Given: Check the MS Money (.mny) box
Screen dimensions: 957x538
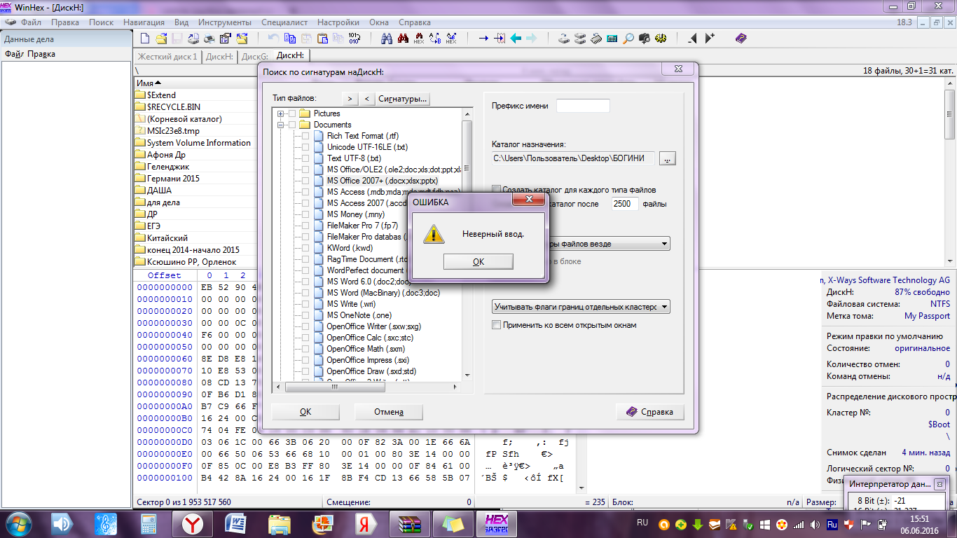Looking at the screenshot, I should 305,214.
